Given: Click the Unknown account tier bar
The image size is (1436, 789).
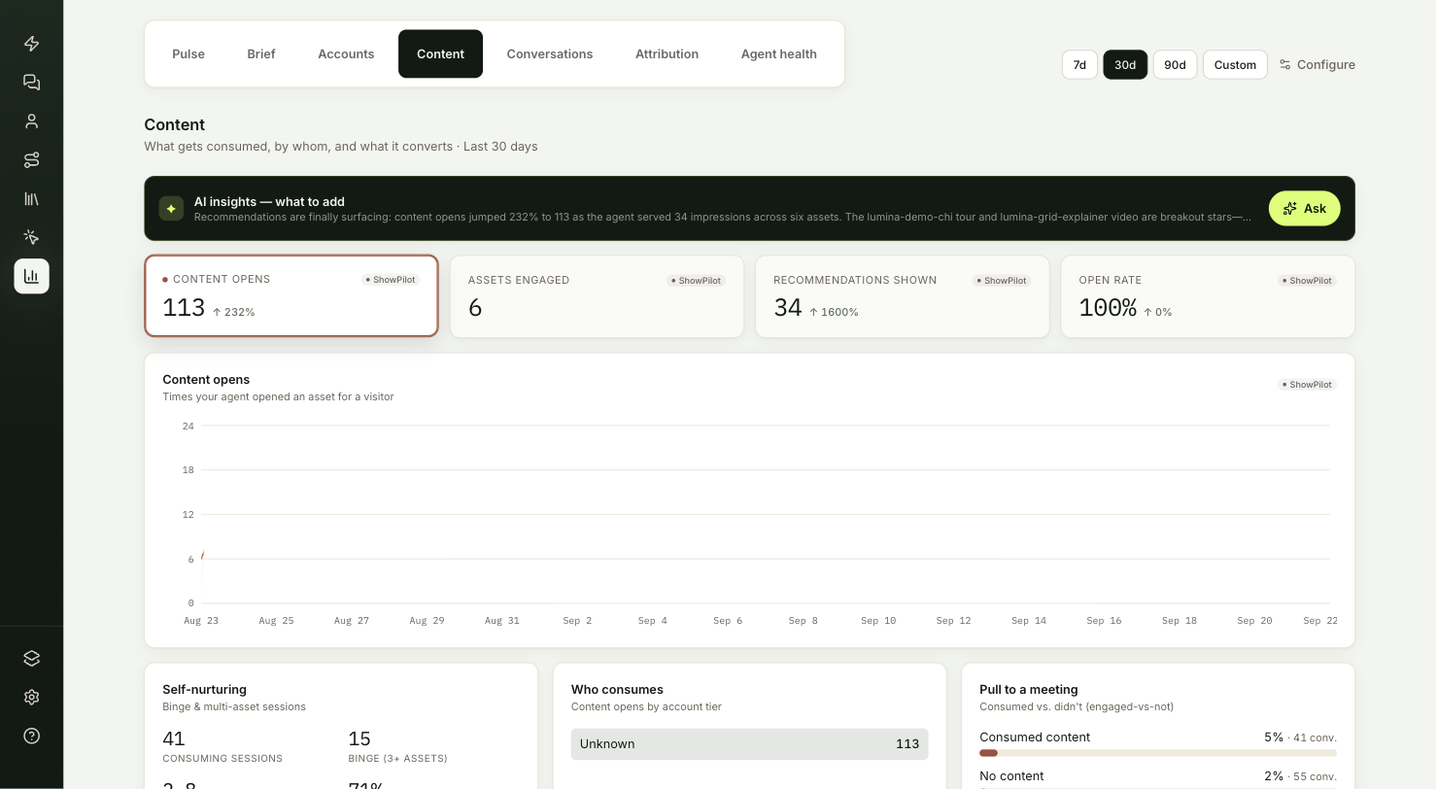Looking at the screenshot, I should (750, 744).
